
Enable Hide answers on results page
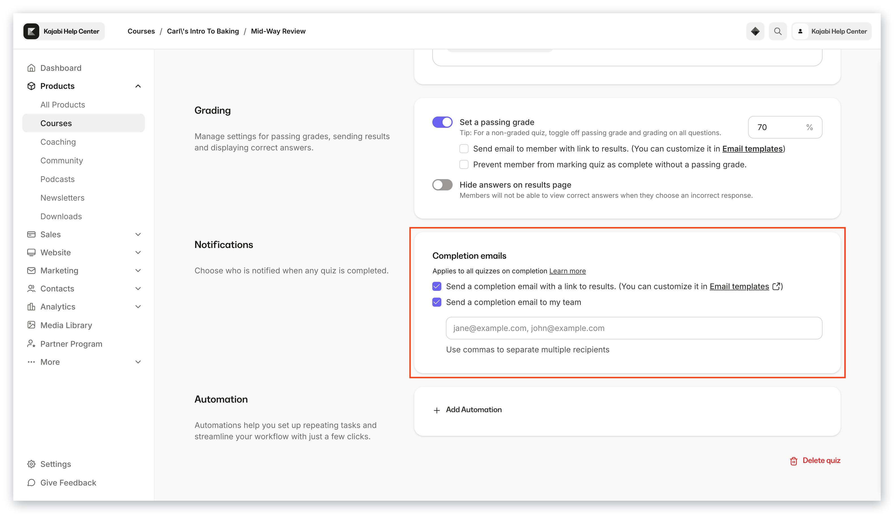442,184
